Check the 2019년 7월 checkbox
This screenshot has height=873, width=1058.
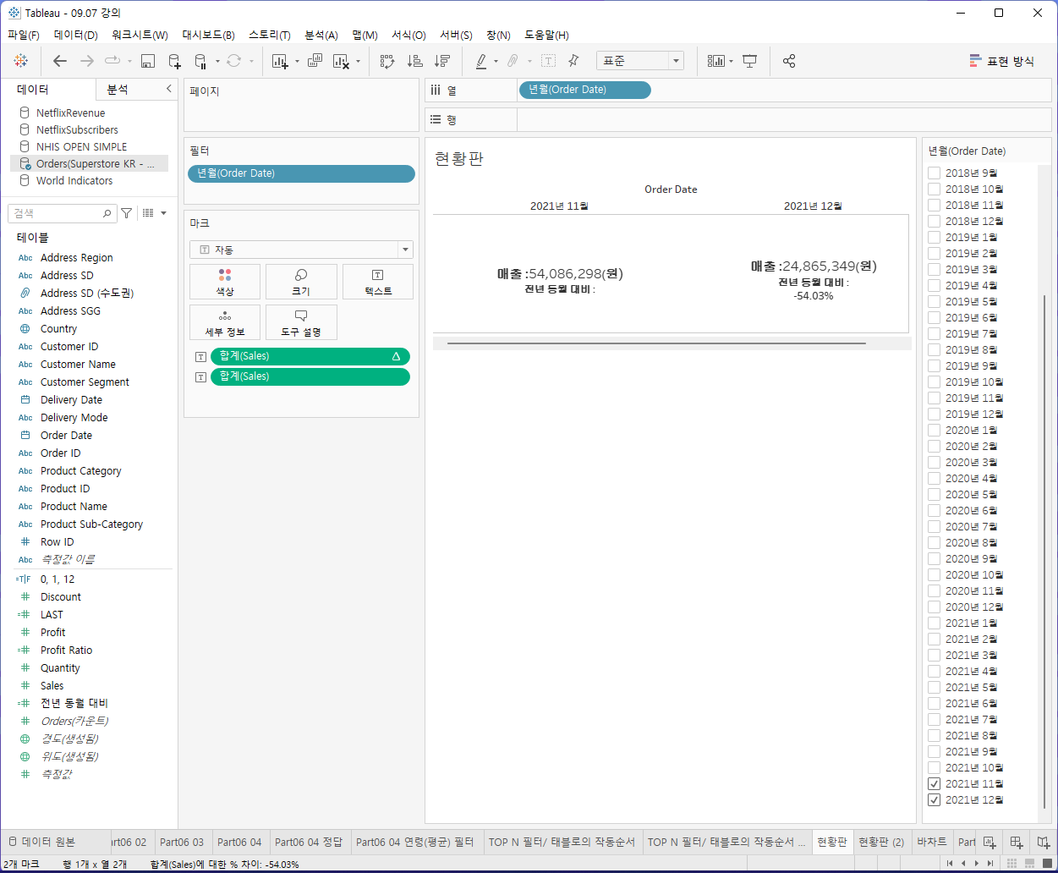[x=935, y=333]
